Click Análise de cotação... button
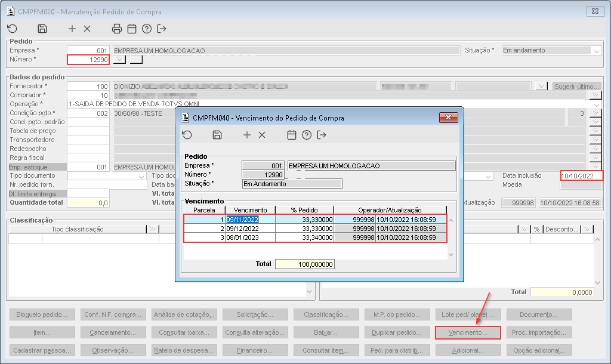This screenshot has width=611, height=364. (184, 314)
